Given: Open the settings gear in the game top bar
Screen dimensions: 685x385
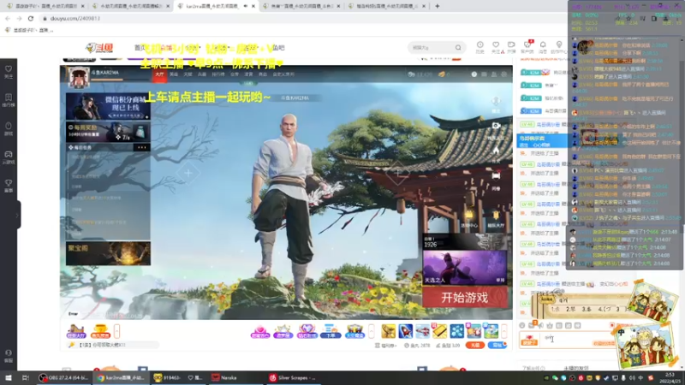Looking at the screenshot, I should pyautogui.click(x=504, y=74).
